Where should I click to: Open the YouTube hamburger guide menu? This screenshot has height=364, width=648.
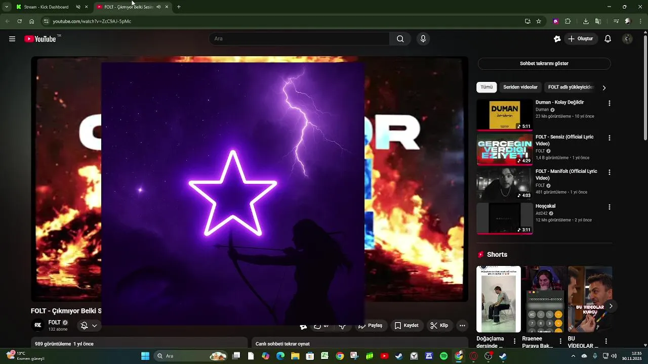click(12, 39)
